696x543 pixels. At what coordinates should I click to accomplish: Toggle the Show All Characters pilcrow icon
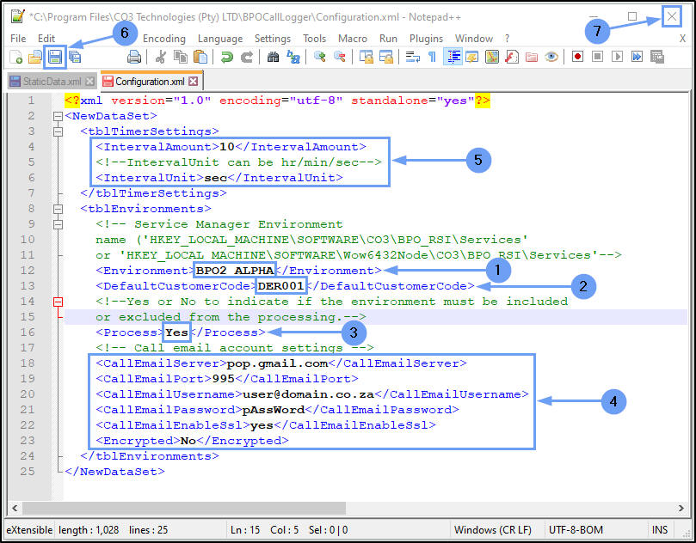[431, 57]
